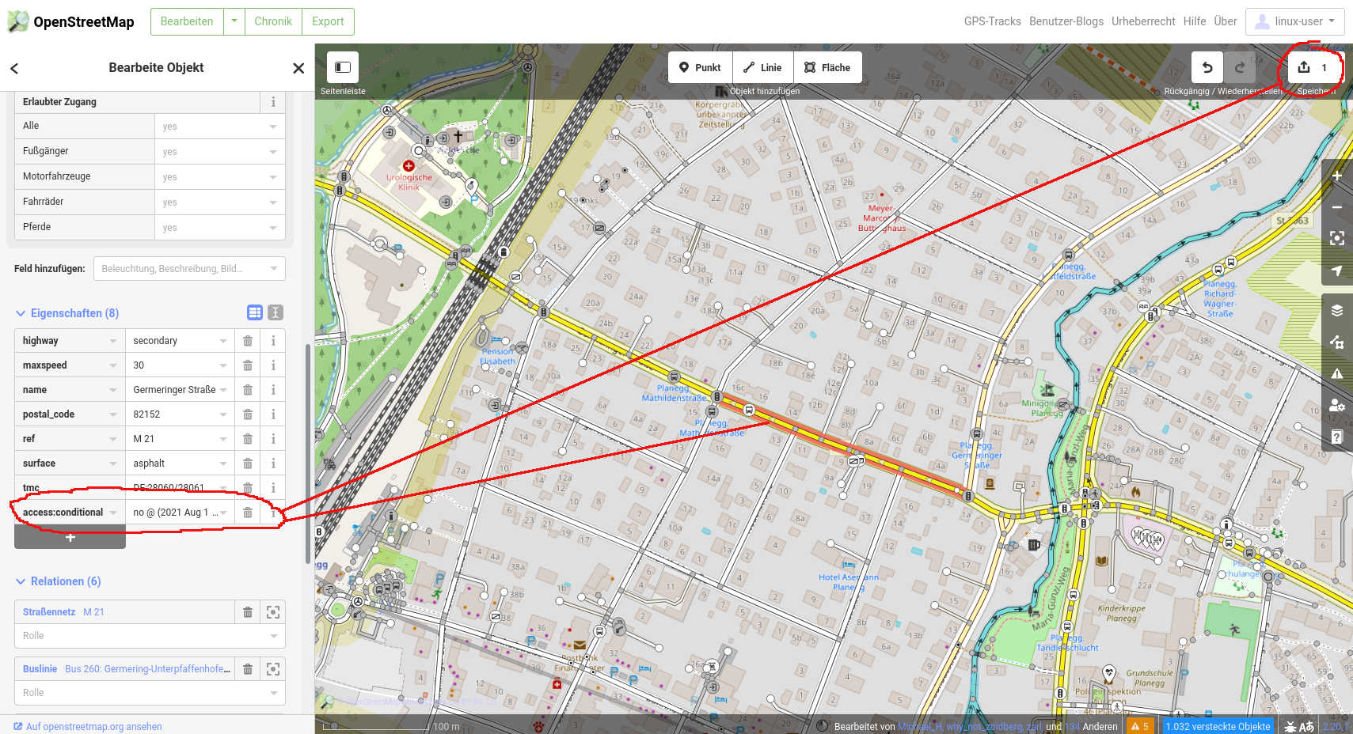Collapse the Relationen (6) section
Viewport: 1353px width, 734px height.
pyautogui.click(x=58, y=581)
